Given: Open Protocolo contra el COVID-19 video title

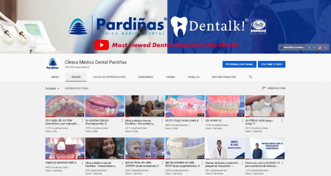Looking at the screenshot, I should tap(262, 164).
